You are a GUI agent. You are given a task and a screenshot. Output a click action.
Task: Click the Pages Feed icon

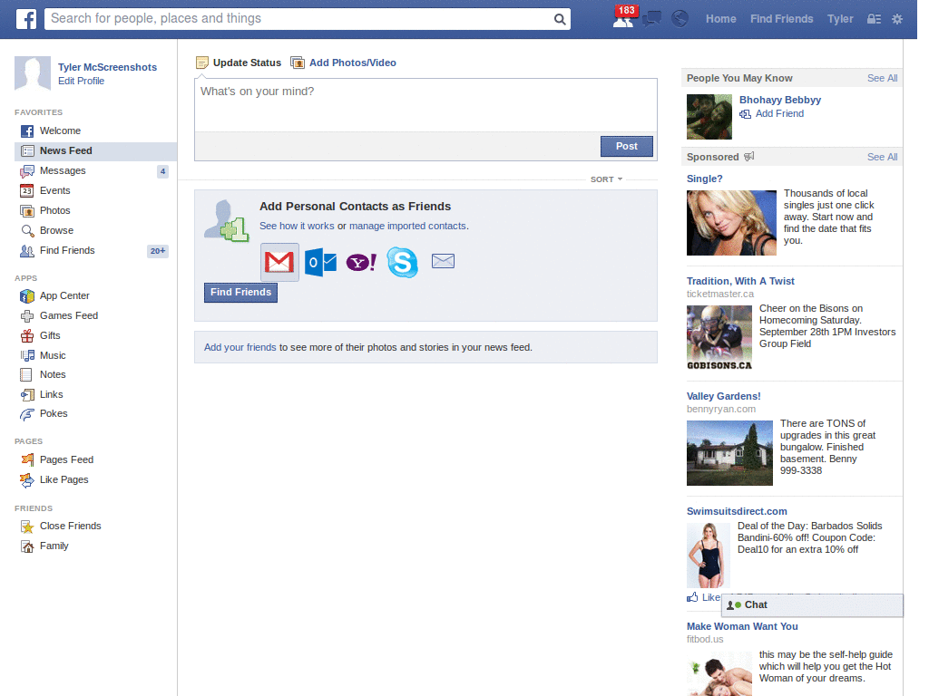click(26, 459)
